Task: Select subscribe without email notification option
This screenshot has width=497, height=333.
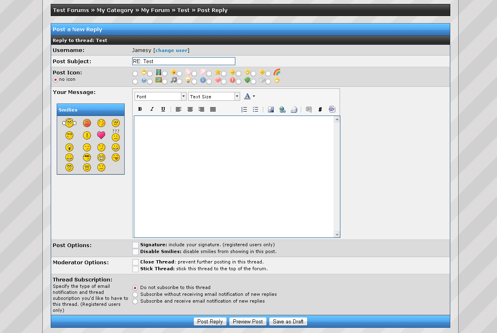Action: coord(135,295)
